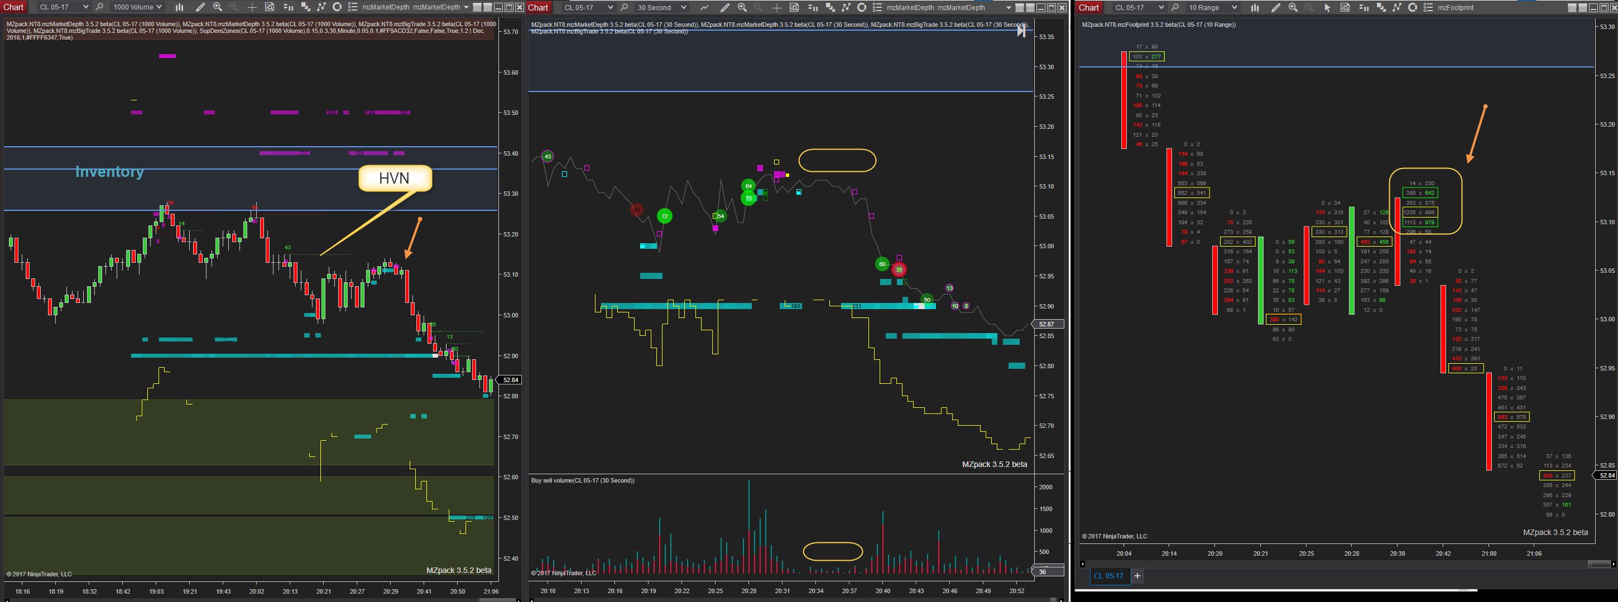Viewport: 1618px width, 602px height.
Task: Open Chart Trader in the 10 Range chart
Action: (1364, 7)
